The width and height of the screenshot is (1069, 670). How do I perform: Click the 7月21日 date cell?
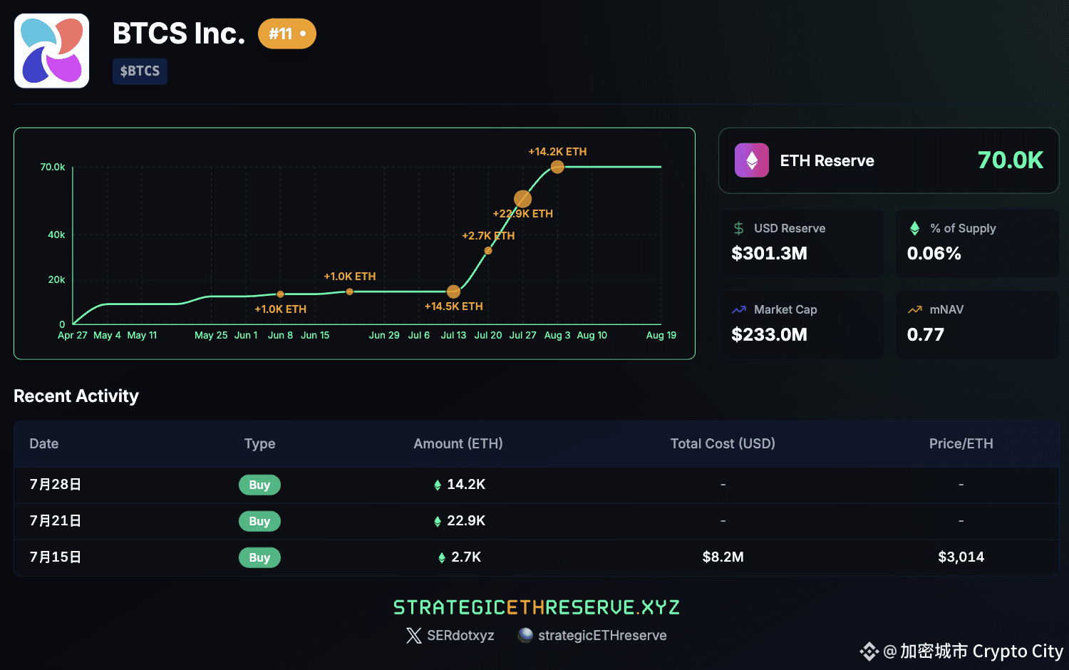pyautogui.click(x=56, y=521)
